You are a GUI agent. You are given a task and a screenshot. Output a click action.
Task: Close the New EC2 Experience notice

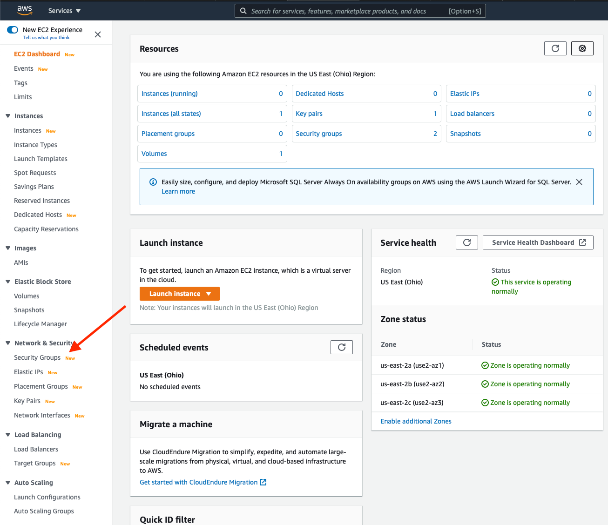[x=98, y=34]
